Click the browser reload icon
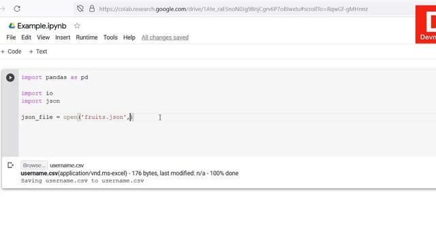The width and height of the screenshot is (436, 245). 17,9
